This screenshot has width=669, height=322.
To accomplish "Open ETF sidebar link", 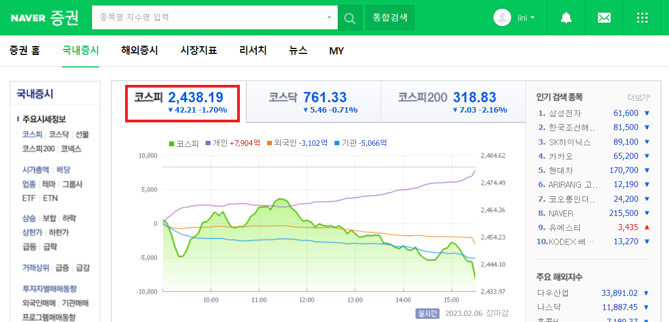I will tap(29, 199).
